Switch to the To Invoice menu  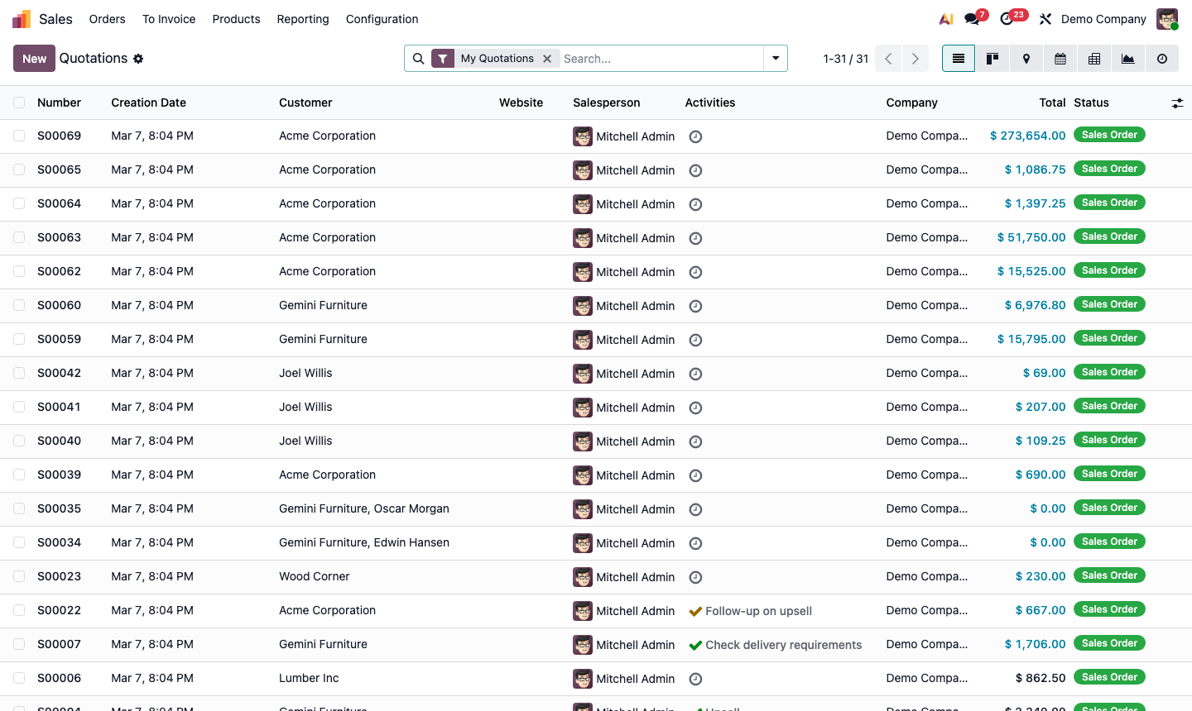tap(169, 18)
